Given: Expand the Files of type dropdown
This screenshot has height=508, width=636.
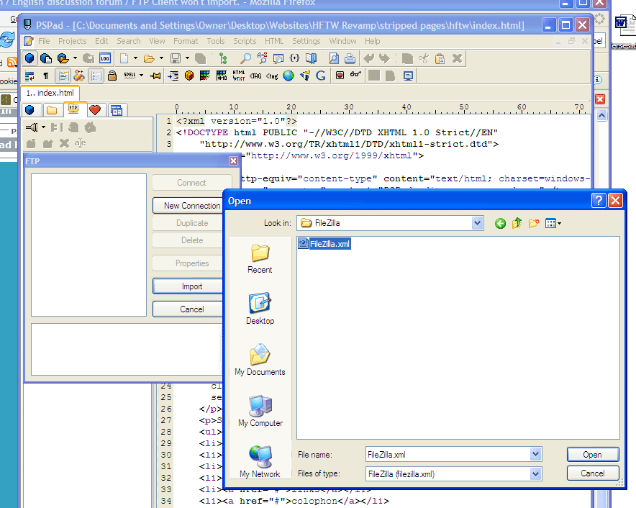Looking at the screenshot, I should (x=535, y=473).
